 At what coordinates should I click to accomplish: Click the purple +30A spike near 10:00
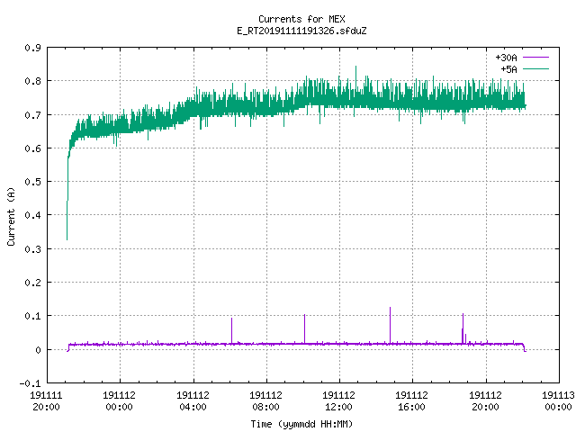pos(304,328)
